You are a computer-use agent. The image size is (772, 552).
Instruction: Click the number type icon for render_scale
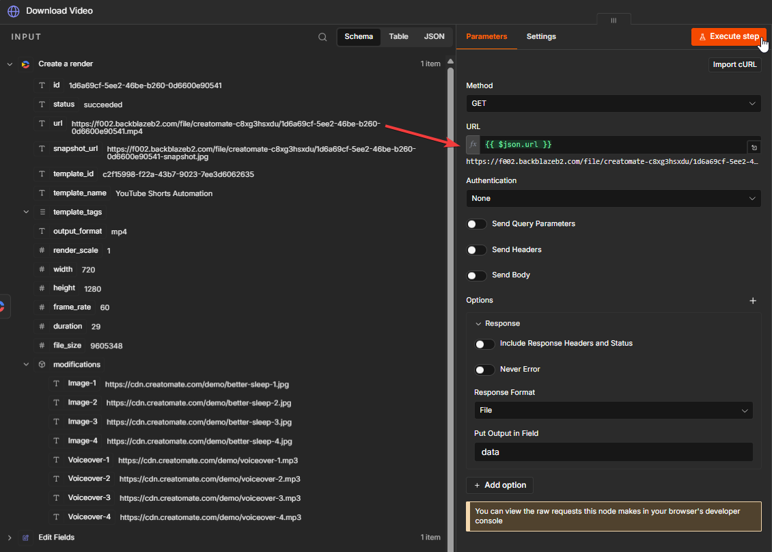point(42,250)
